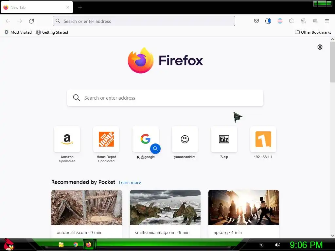The width and height of the screenshot is (335, 251).
Task: Open the Amazon sponsored shortcut
Action: [x=67, y=139]
